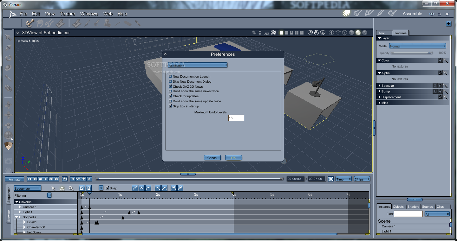
Task: Click the collapse-panel arrow above Tool tab
Action: (448, 24)
